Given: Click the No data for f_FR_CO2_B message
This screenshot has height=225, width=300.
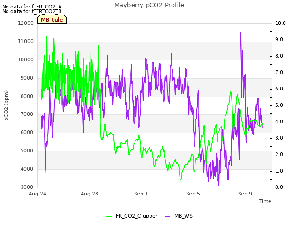Looking at the screenshot, I should pos(32,11).
